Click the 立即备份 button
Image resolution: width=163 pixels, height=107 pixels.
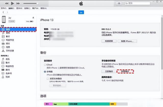109,71
